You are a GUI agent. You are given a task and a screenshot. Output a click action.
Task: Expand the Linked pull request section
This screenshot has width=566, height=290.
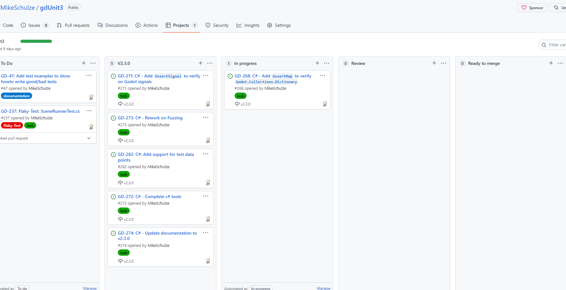pos(89,138)
